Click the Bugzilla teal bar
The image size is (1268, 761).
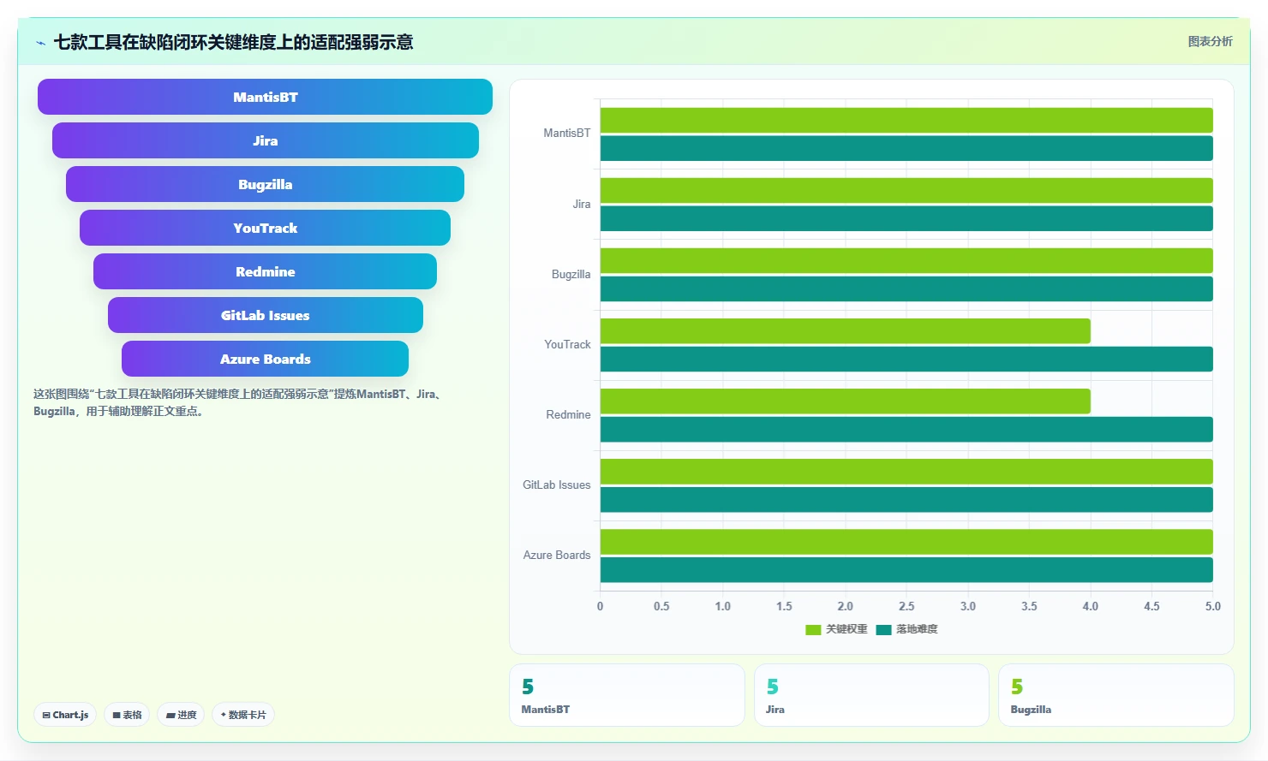pos(906,288)
